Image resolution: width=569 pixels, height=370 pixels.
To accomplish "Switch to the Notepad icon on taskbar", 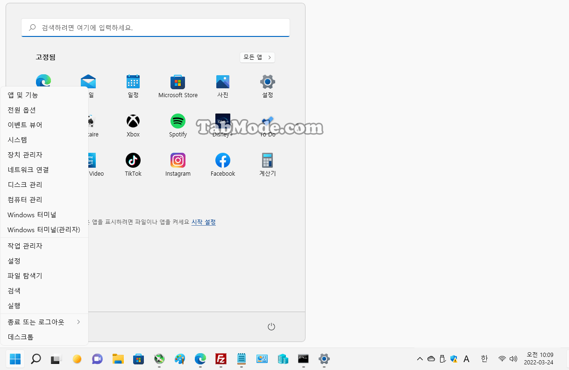I will pos(242,359).
